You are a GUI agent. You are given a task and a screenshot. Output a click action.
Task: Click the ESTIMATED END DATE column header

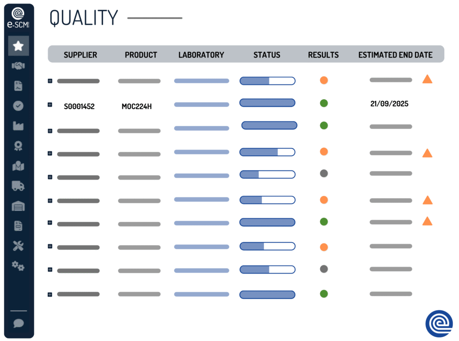click(x=395, y=55)
